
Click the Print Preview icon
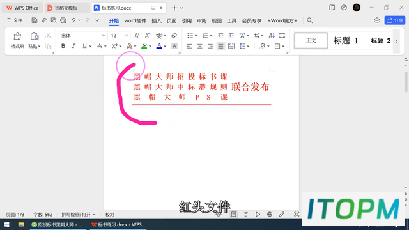click(54, 20)
